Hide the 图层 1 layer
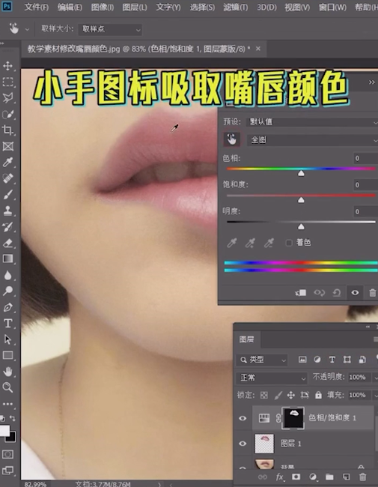378x487 pixels. coord(243,444)
